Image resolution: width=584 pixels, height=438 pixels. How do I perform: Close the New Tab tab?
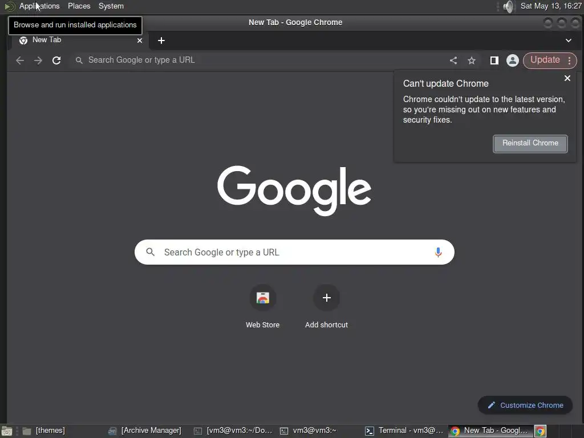140,40
